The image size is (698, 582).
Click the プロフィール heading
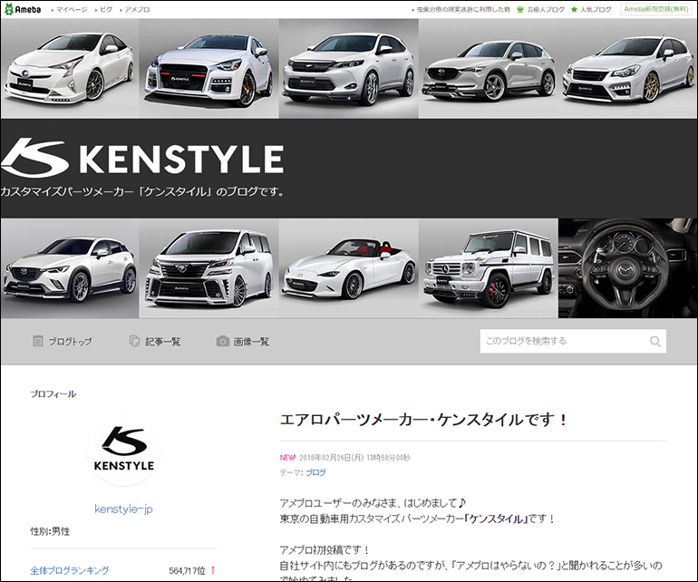coord(53,394)
